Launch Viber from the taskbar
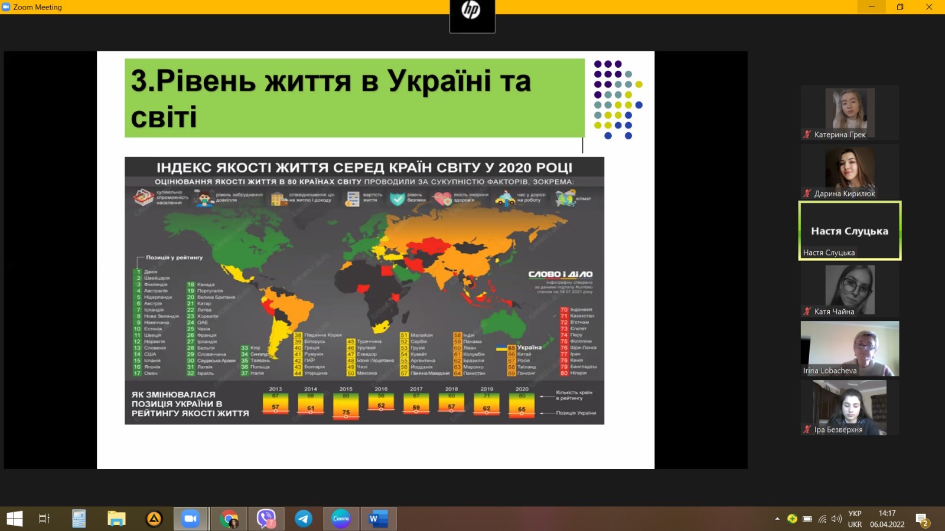The width and height of the screenshot is (945, 531). click(x=266, y=519)
